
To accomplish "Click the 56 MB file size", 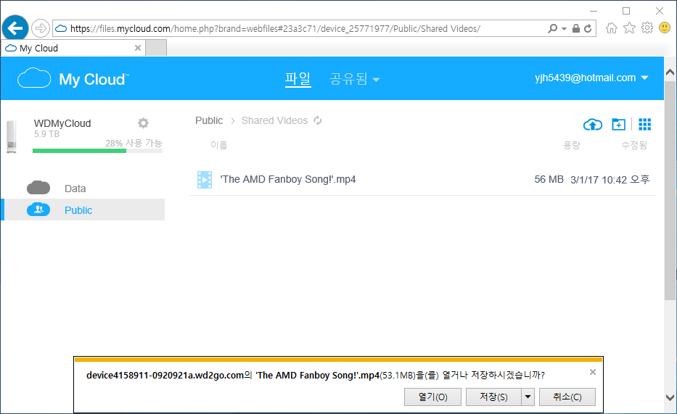I will (549, 179).
